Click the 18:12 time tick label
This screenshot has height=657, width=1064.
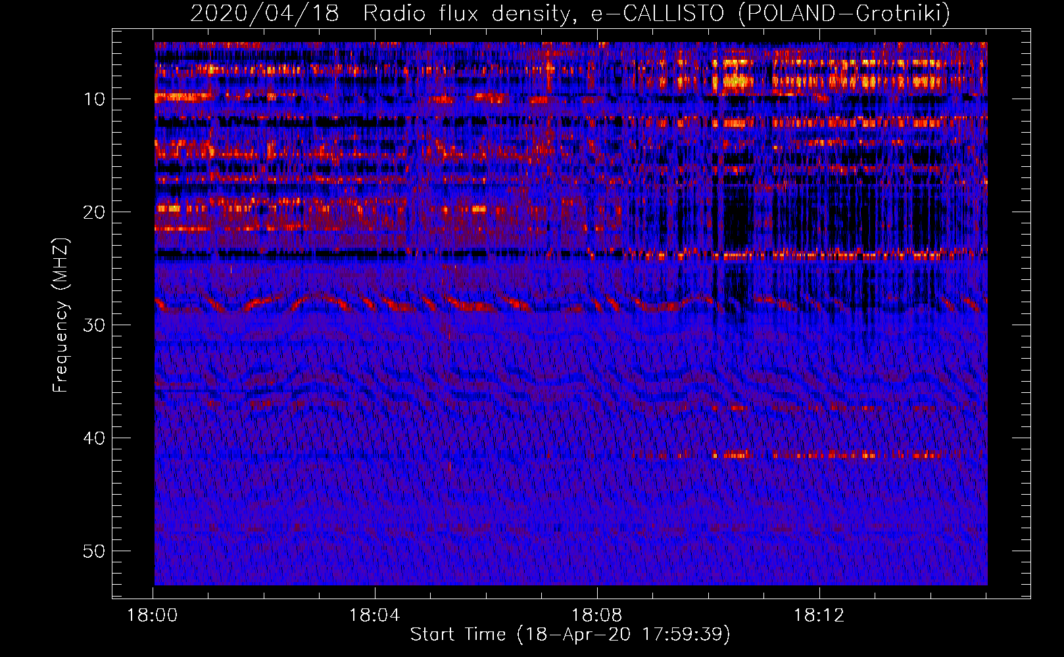(x=818, y=616)
